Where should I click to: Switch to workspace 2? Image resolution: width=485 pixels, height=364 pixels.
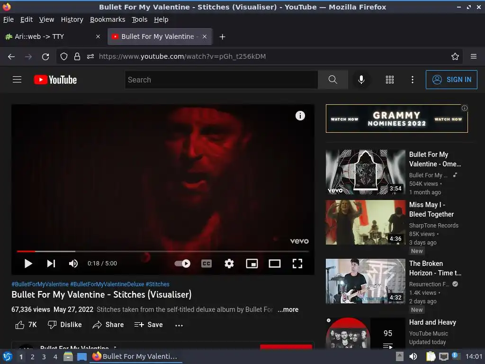[x=32, y=357]
